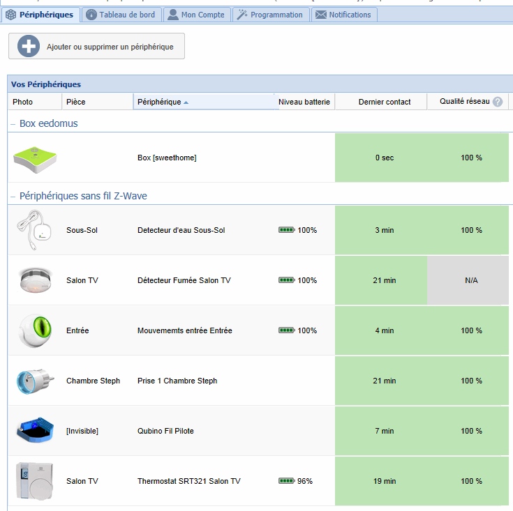Click the 96% battery level value
513x511 pixels.
[305, 481]
